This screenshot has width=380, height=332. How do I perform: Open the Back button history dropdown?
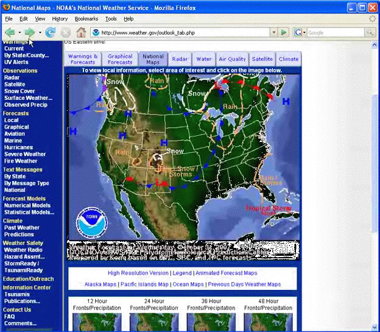(19, 32)
